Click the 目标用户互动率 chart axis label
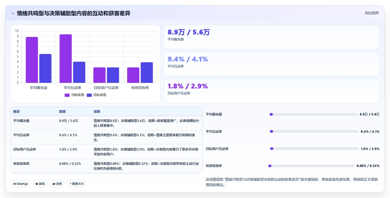Screen dimensions: 390x198 click(106, 88)
